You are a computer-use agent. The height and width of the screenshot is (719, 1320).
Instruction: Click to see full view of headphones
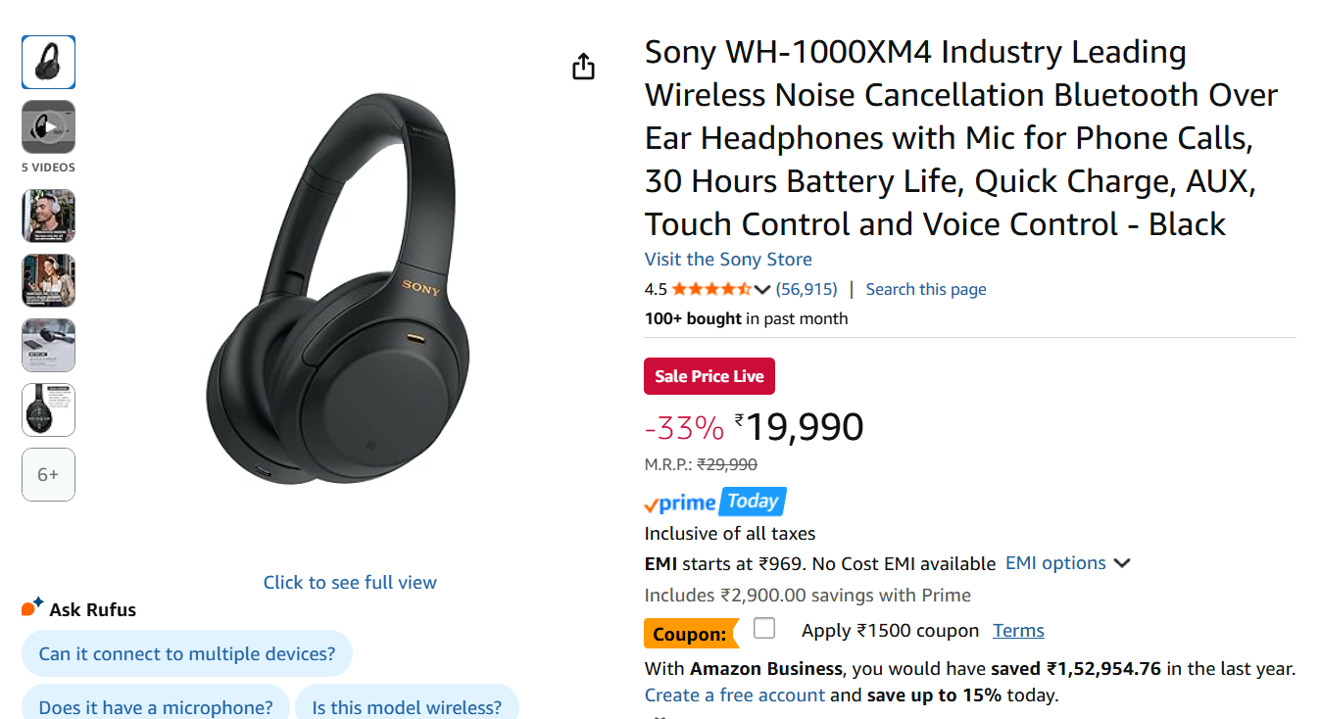(350, 582)
